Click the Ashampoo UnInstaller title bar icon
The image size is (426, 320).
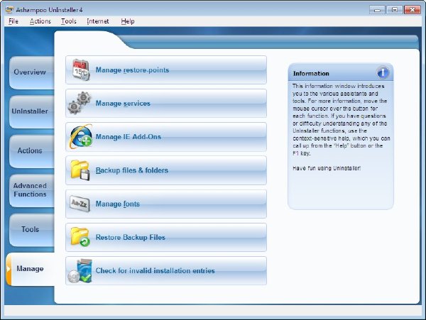9,10
